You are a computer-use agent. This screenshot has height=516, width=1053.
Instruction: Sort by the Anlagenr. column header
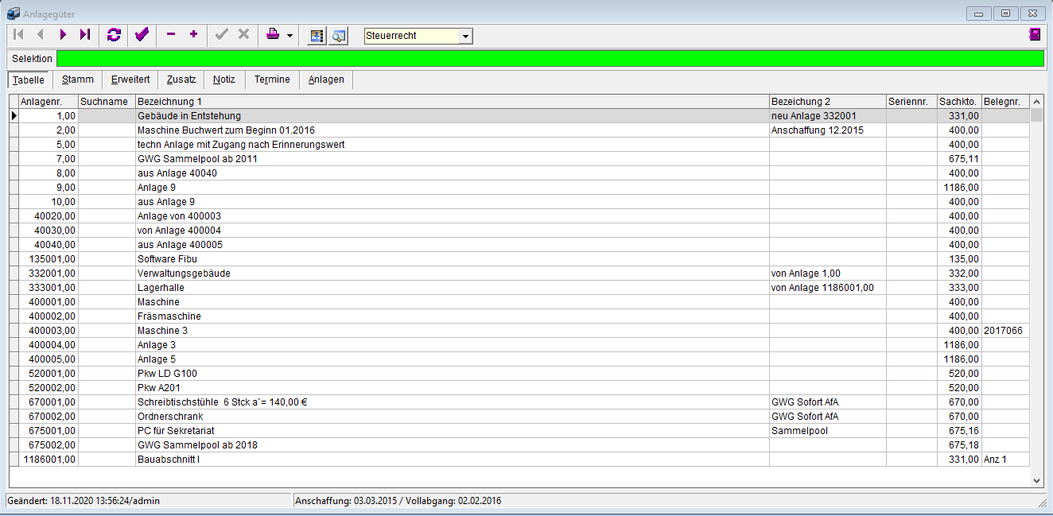pos(48,102)
